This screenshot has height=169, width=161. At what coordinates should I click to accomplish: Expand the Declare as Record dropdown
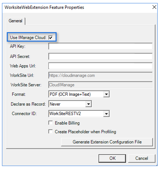88,104
